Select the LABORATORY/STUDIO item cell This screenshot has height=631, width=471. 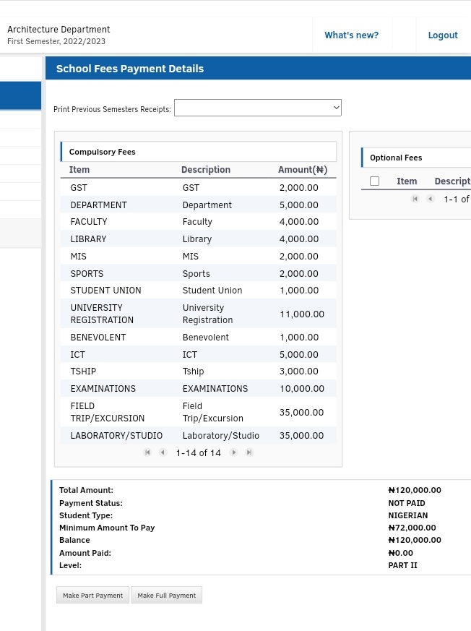(116, 436)
